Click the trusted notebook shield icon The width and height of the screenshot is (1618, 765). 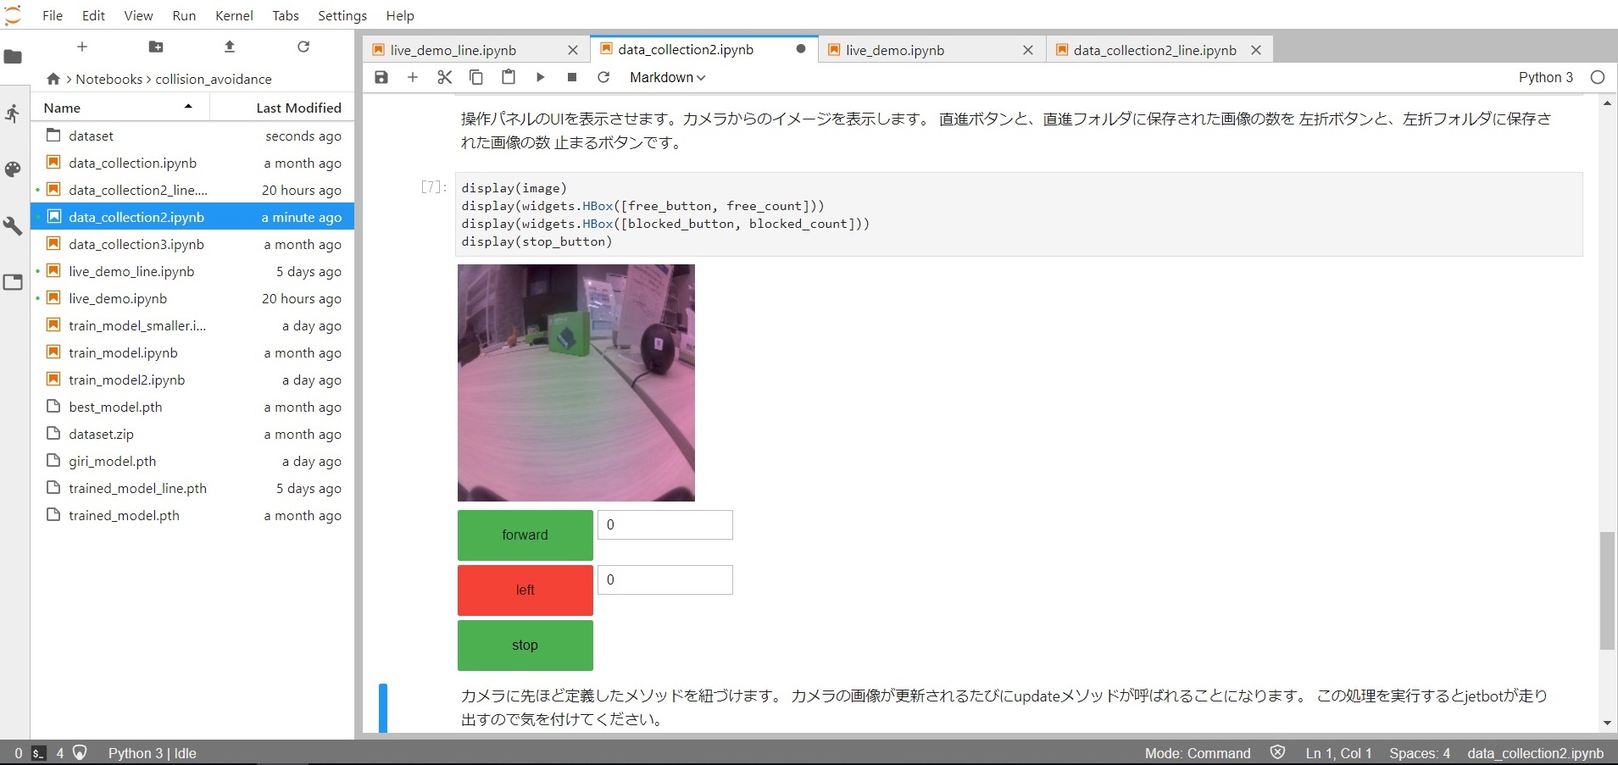click(1278, 752)
